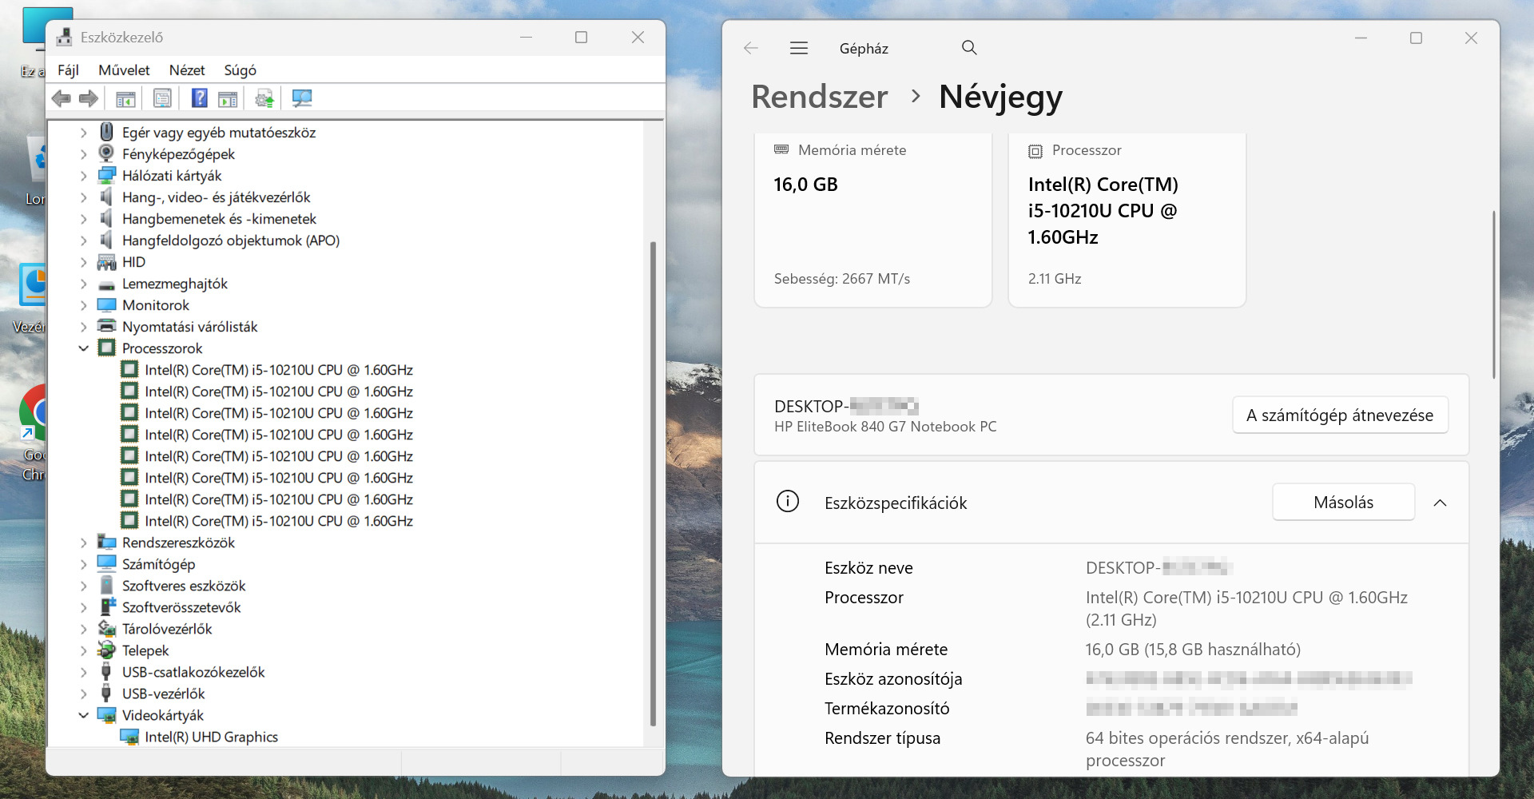Click the '2.11 GHz' text in the Processzor card
Image resolution: width=1534 pixels, height=799 pixels.
[1055, 279]
